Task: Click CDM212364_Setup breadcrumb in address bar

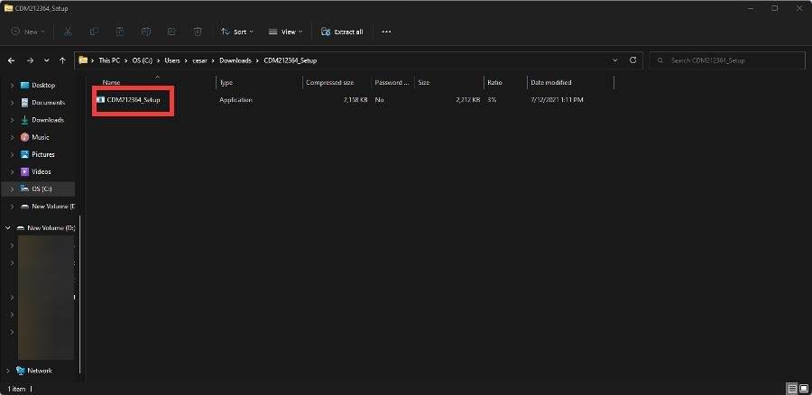Action: (290, 60)
